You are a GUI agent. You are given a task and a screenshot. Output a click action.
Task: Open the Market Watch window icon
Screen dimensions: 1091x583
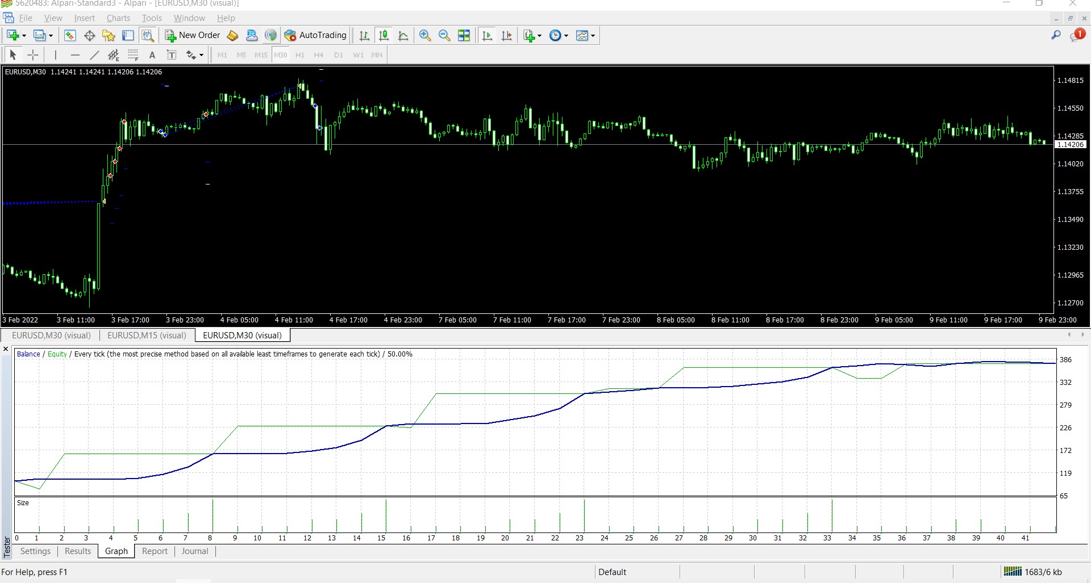[x=70, y=35]
